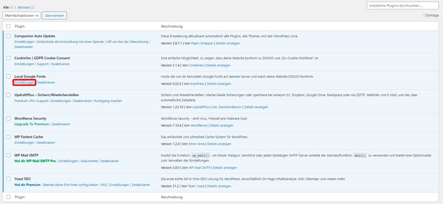Deactivate the WP Mail SMTP plugin

coord(110,161)
